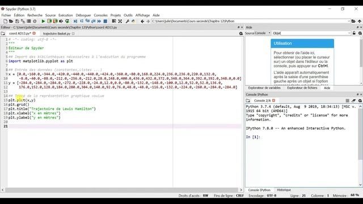Open the Consoles menu
This screenshot has height=204, width=363.
101,15
